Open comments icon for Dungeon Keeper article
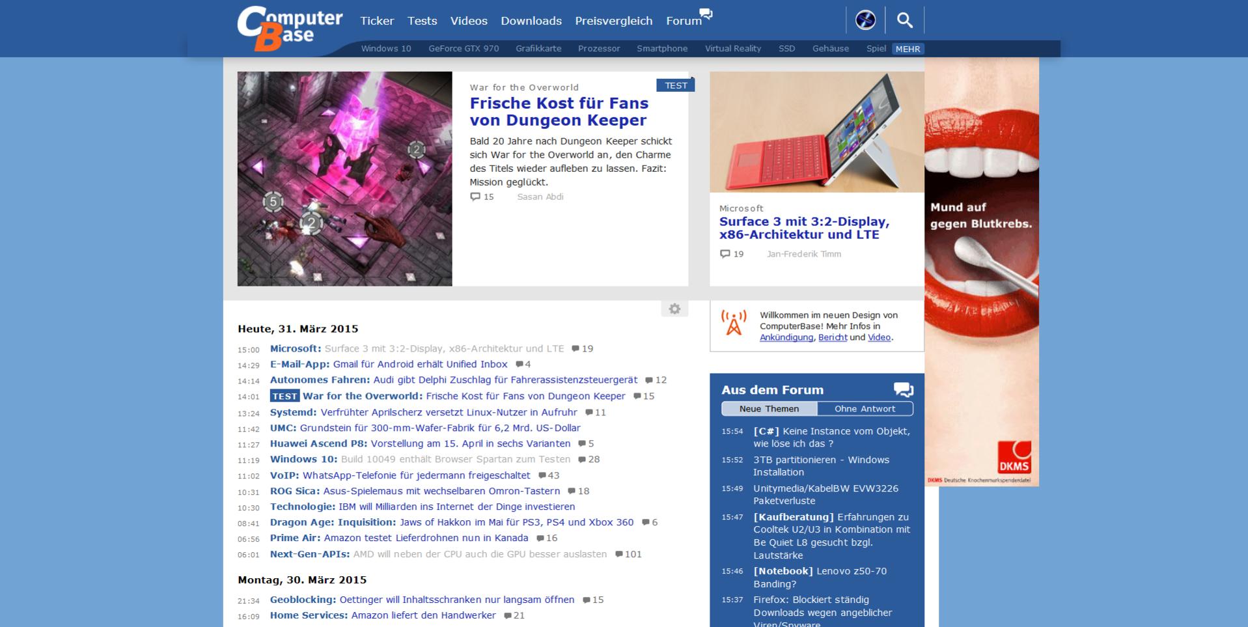The height and width of the screenshot is (627, 1248). 475,197
